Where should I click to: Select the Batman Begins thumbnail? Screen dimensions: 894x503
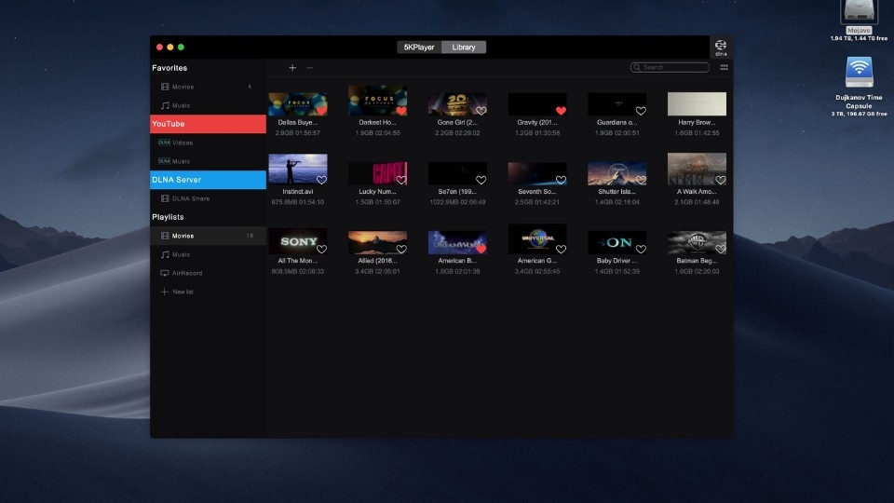click(697, 242)
